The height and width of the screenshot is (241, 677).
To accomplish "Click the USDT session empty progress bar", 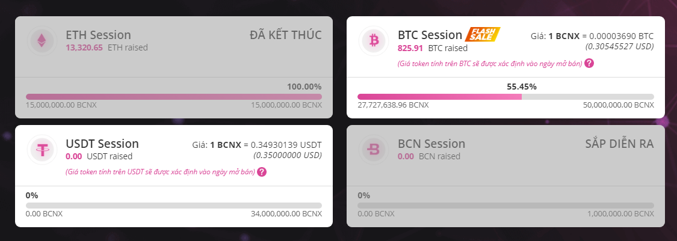I will pos(173,205).
